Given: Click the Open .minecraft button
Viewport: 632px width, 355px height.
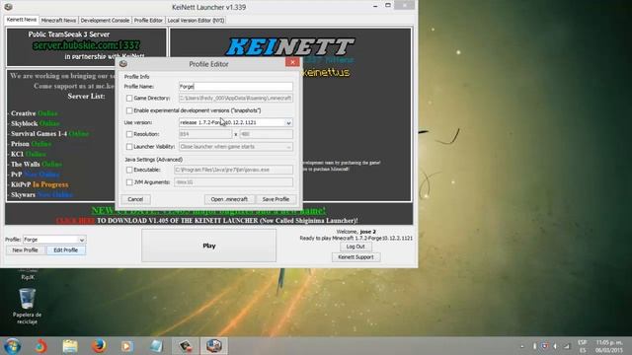Looking at the screenshot, I should 229,199.
